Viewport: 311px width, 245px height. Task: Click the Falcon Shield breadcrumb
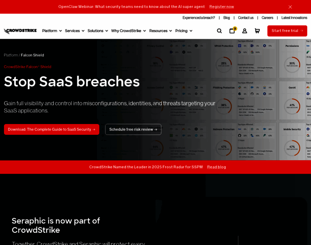point(32,55)
